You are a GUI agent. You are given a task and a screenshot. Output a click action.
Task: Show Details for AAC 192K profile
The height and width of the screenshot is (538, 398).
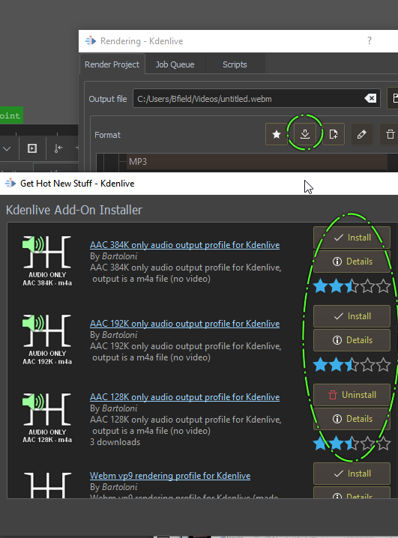352,340
